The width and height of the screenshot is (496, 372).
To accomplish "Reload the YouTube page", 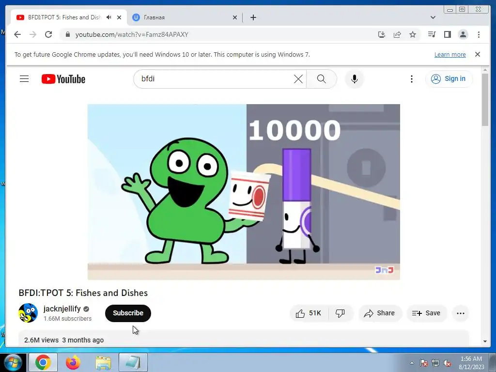I will point(48,34).
